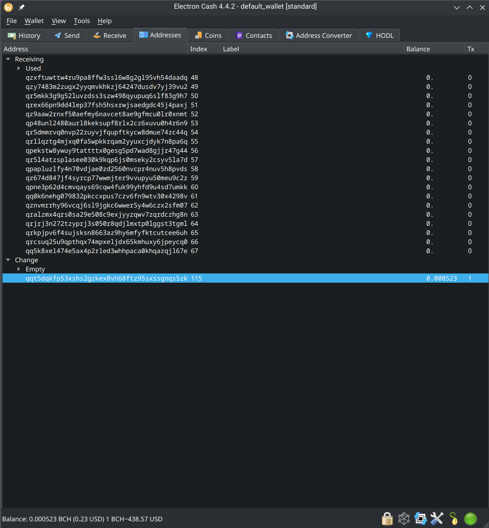Select receiving address with index 58

245,169
